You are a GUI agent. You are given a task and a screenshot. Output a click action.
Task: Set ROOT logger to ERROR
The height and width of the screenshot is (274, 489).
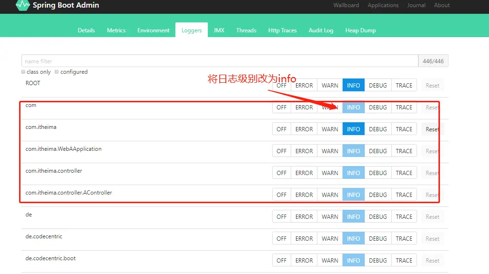tap(304, 85)
